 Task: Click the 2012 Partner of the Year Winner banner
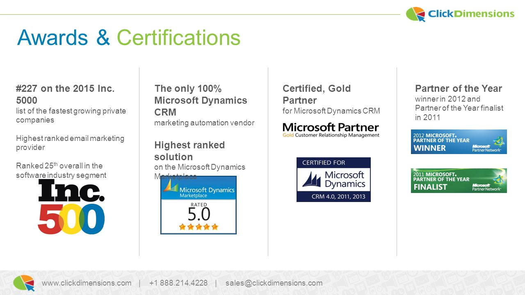click(459, 142)
